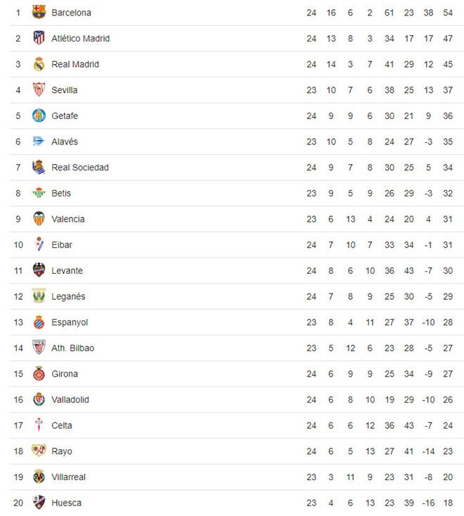Open the Leganés team link
Viewport: 464px width, 516px height.
[68, 296]
